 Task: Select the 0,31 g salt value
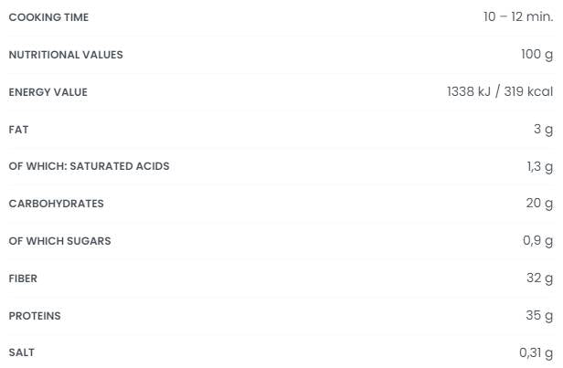pos(536,353)
